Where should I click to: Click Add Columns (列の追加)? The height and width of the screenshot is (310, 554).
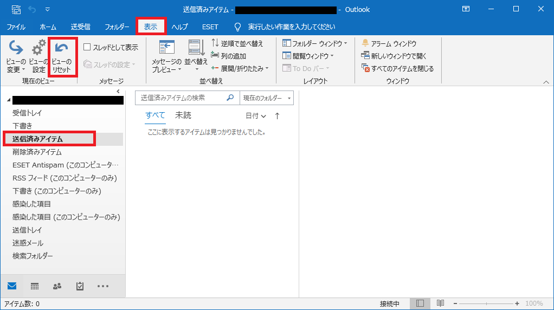click(x=229, y=56)
